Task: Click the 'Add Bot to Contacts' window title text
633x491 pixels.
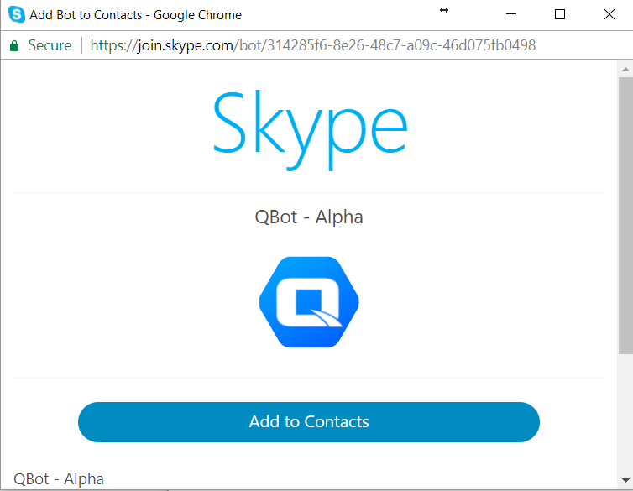Action: 86,15
